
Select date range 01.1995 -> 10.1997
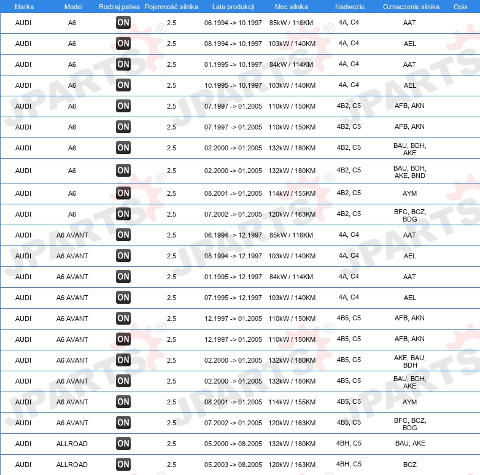click(x=233, y=64)
